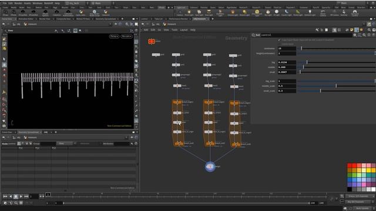This screenshot has height=211, width=376.
Task: Open network editor Tools menu
Action: pyautogui.click(x=174, y=30)
